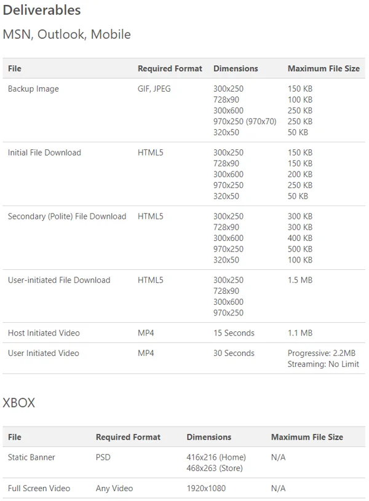The width and height of the screenshot is (369, 501).
Task: Select the Initial File Download row label
Action: click(44, 153)
